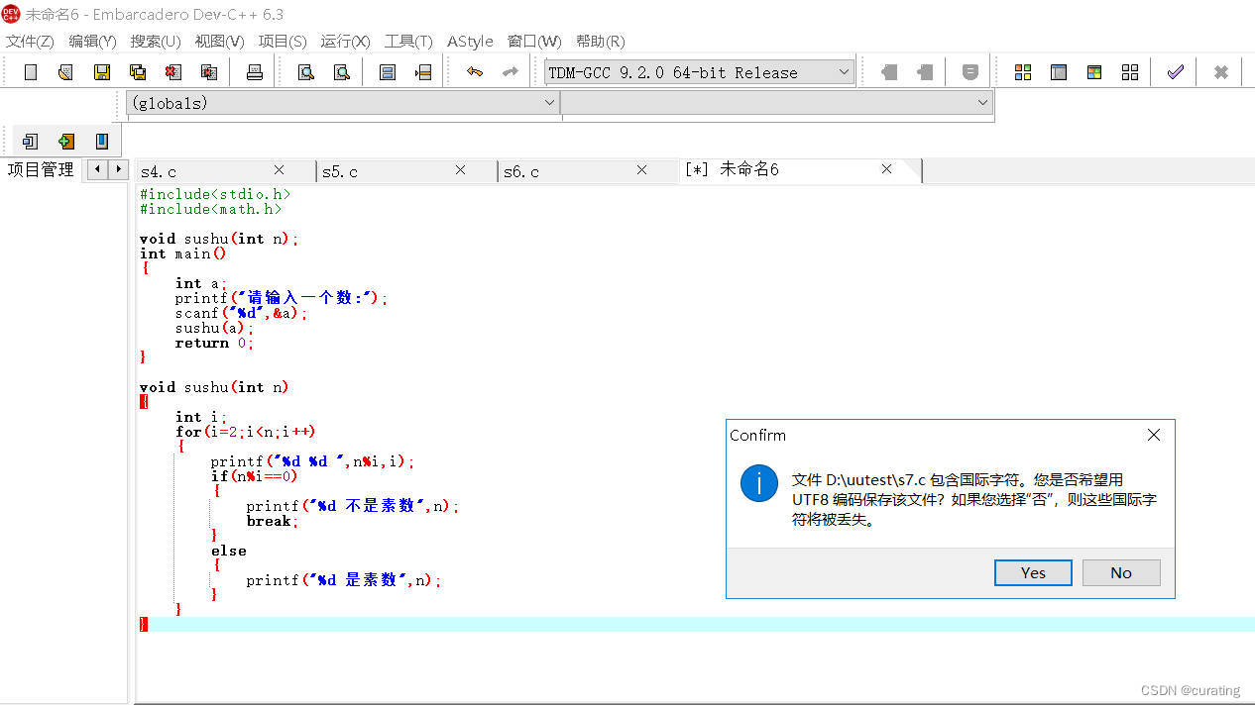The width and height of the screenshot is (1255, 707).
Task: Open the AStyle menu
Action: tap(470, 42)
